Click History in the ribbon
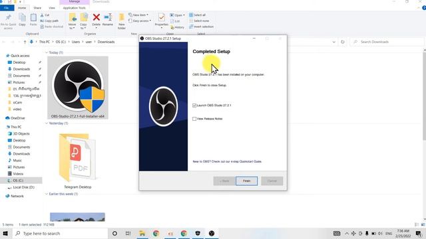 pos(178,27)
